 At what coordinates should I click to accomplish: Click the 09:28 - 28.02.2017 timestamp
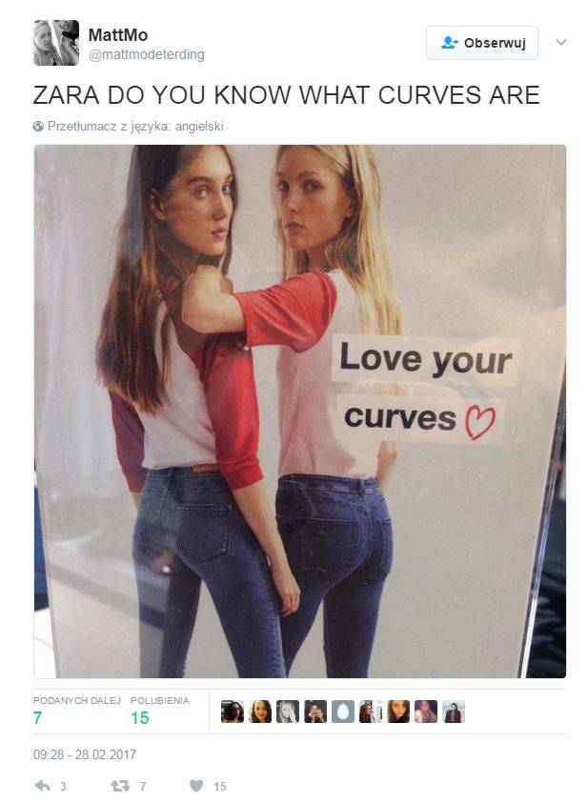click(85, 754)
